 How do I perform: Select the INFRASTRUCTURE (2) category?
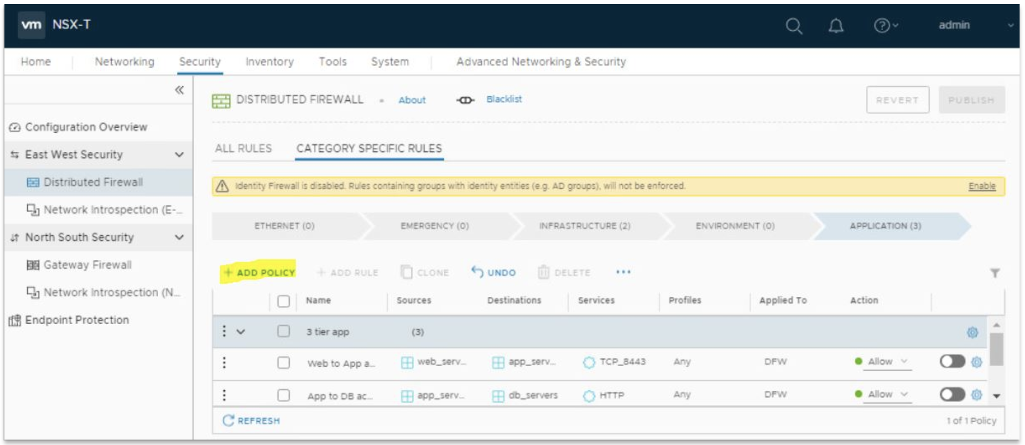point(585,226)
